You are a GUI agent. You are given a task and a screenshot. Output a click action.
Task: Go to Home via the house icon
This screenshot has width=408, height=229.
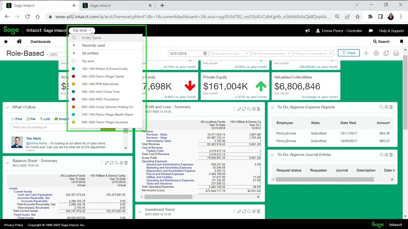coord(19,42)
